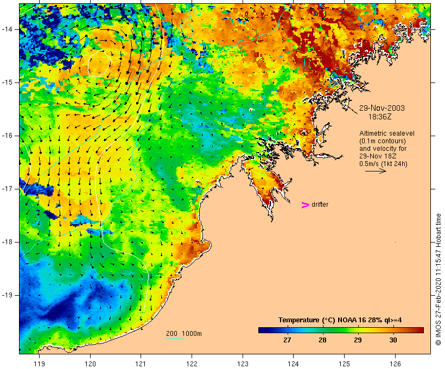Viewport: 445px width, 369px height.
Task: Click the longitude label "122"
Action: [x=192, y=364]
